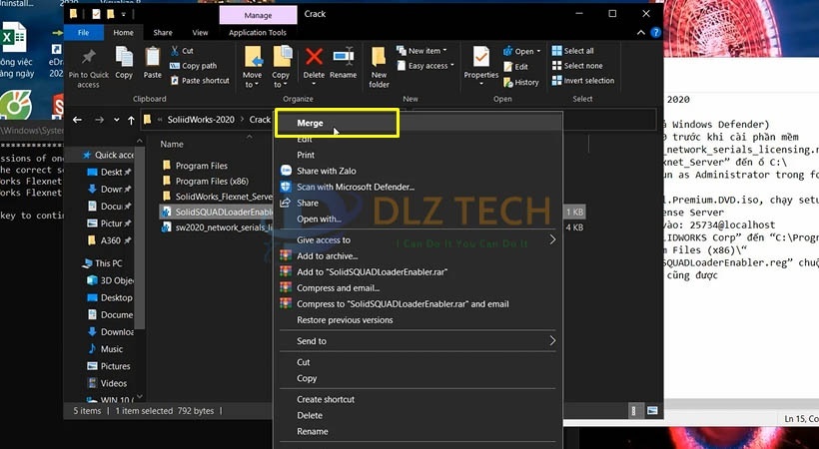This screenshot has height=449, width=819.
Task: Click the Rename icon in Organize group
Action: click(343, 63)
